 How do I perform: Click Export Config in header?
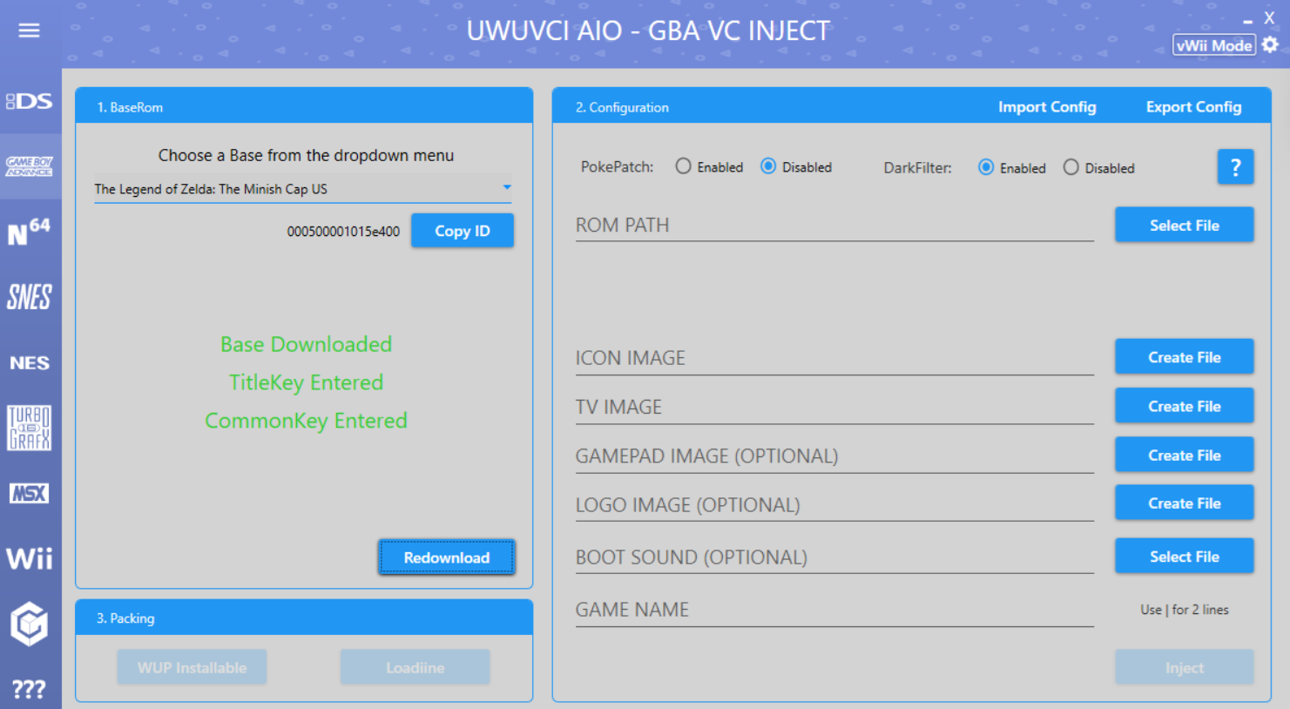pyautogui.click(x=1193, y=106)
